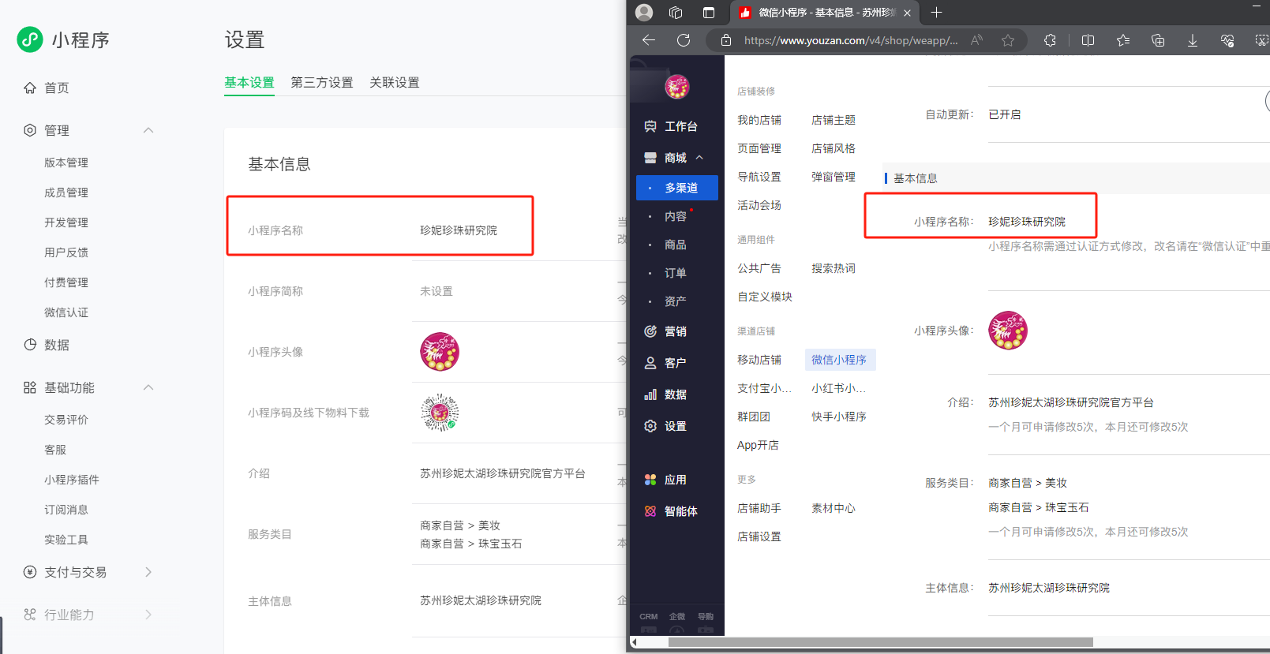Add this page to favorites with the star
Viewport: 1270px width, 654px height.
[1008, 40]
